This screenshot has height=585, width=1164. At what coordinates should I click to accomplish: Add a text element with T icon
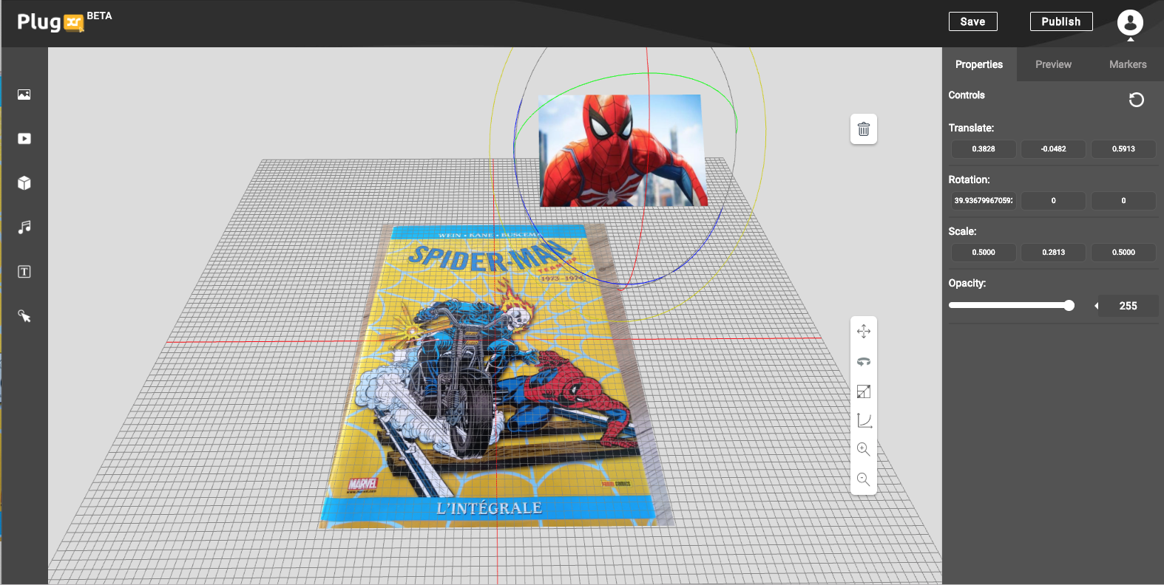click(24, 272)
